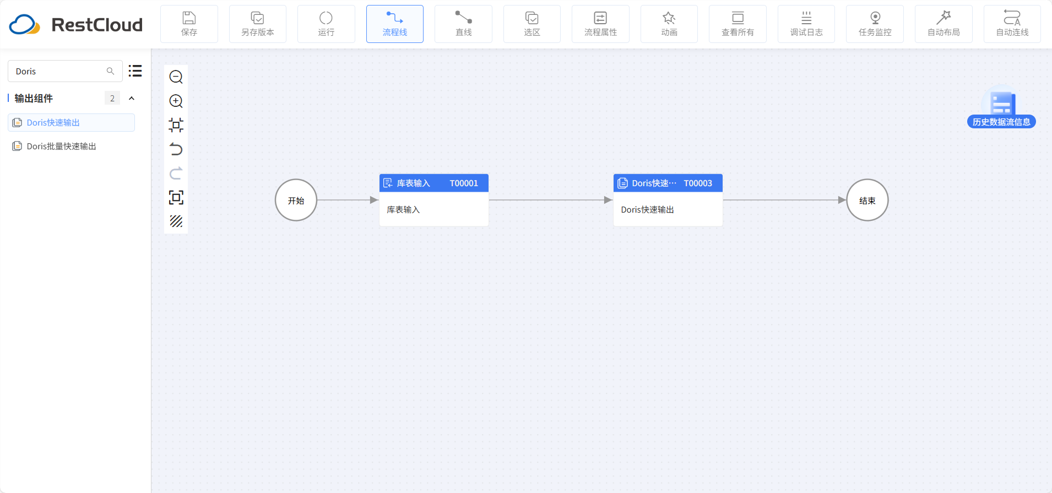
Task: Undo the last canvas action
Action: [x=176, y=149]
